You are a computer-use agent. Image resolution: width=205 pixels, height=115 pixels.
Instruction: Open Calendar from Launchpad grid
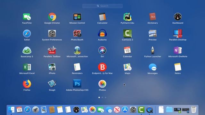tap(127, 50)
